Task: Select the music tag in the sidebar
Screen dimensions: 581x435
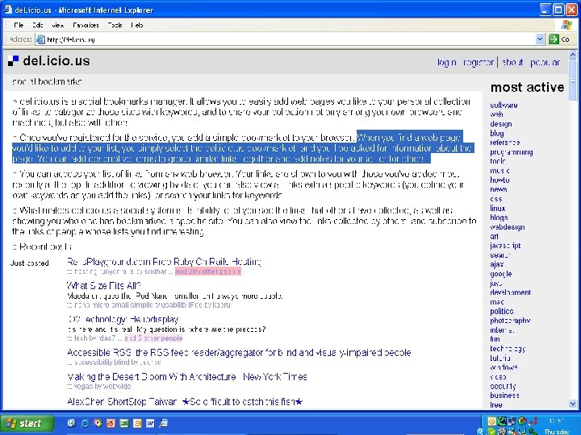Action: click(x=499, y=171)
